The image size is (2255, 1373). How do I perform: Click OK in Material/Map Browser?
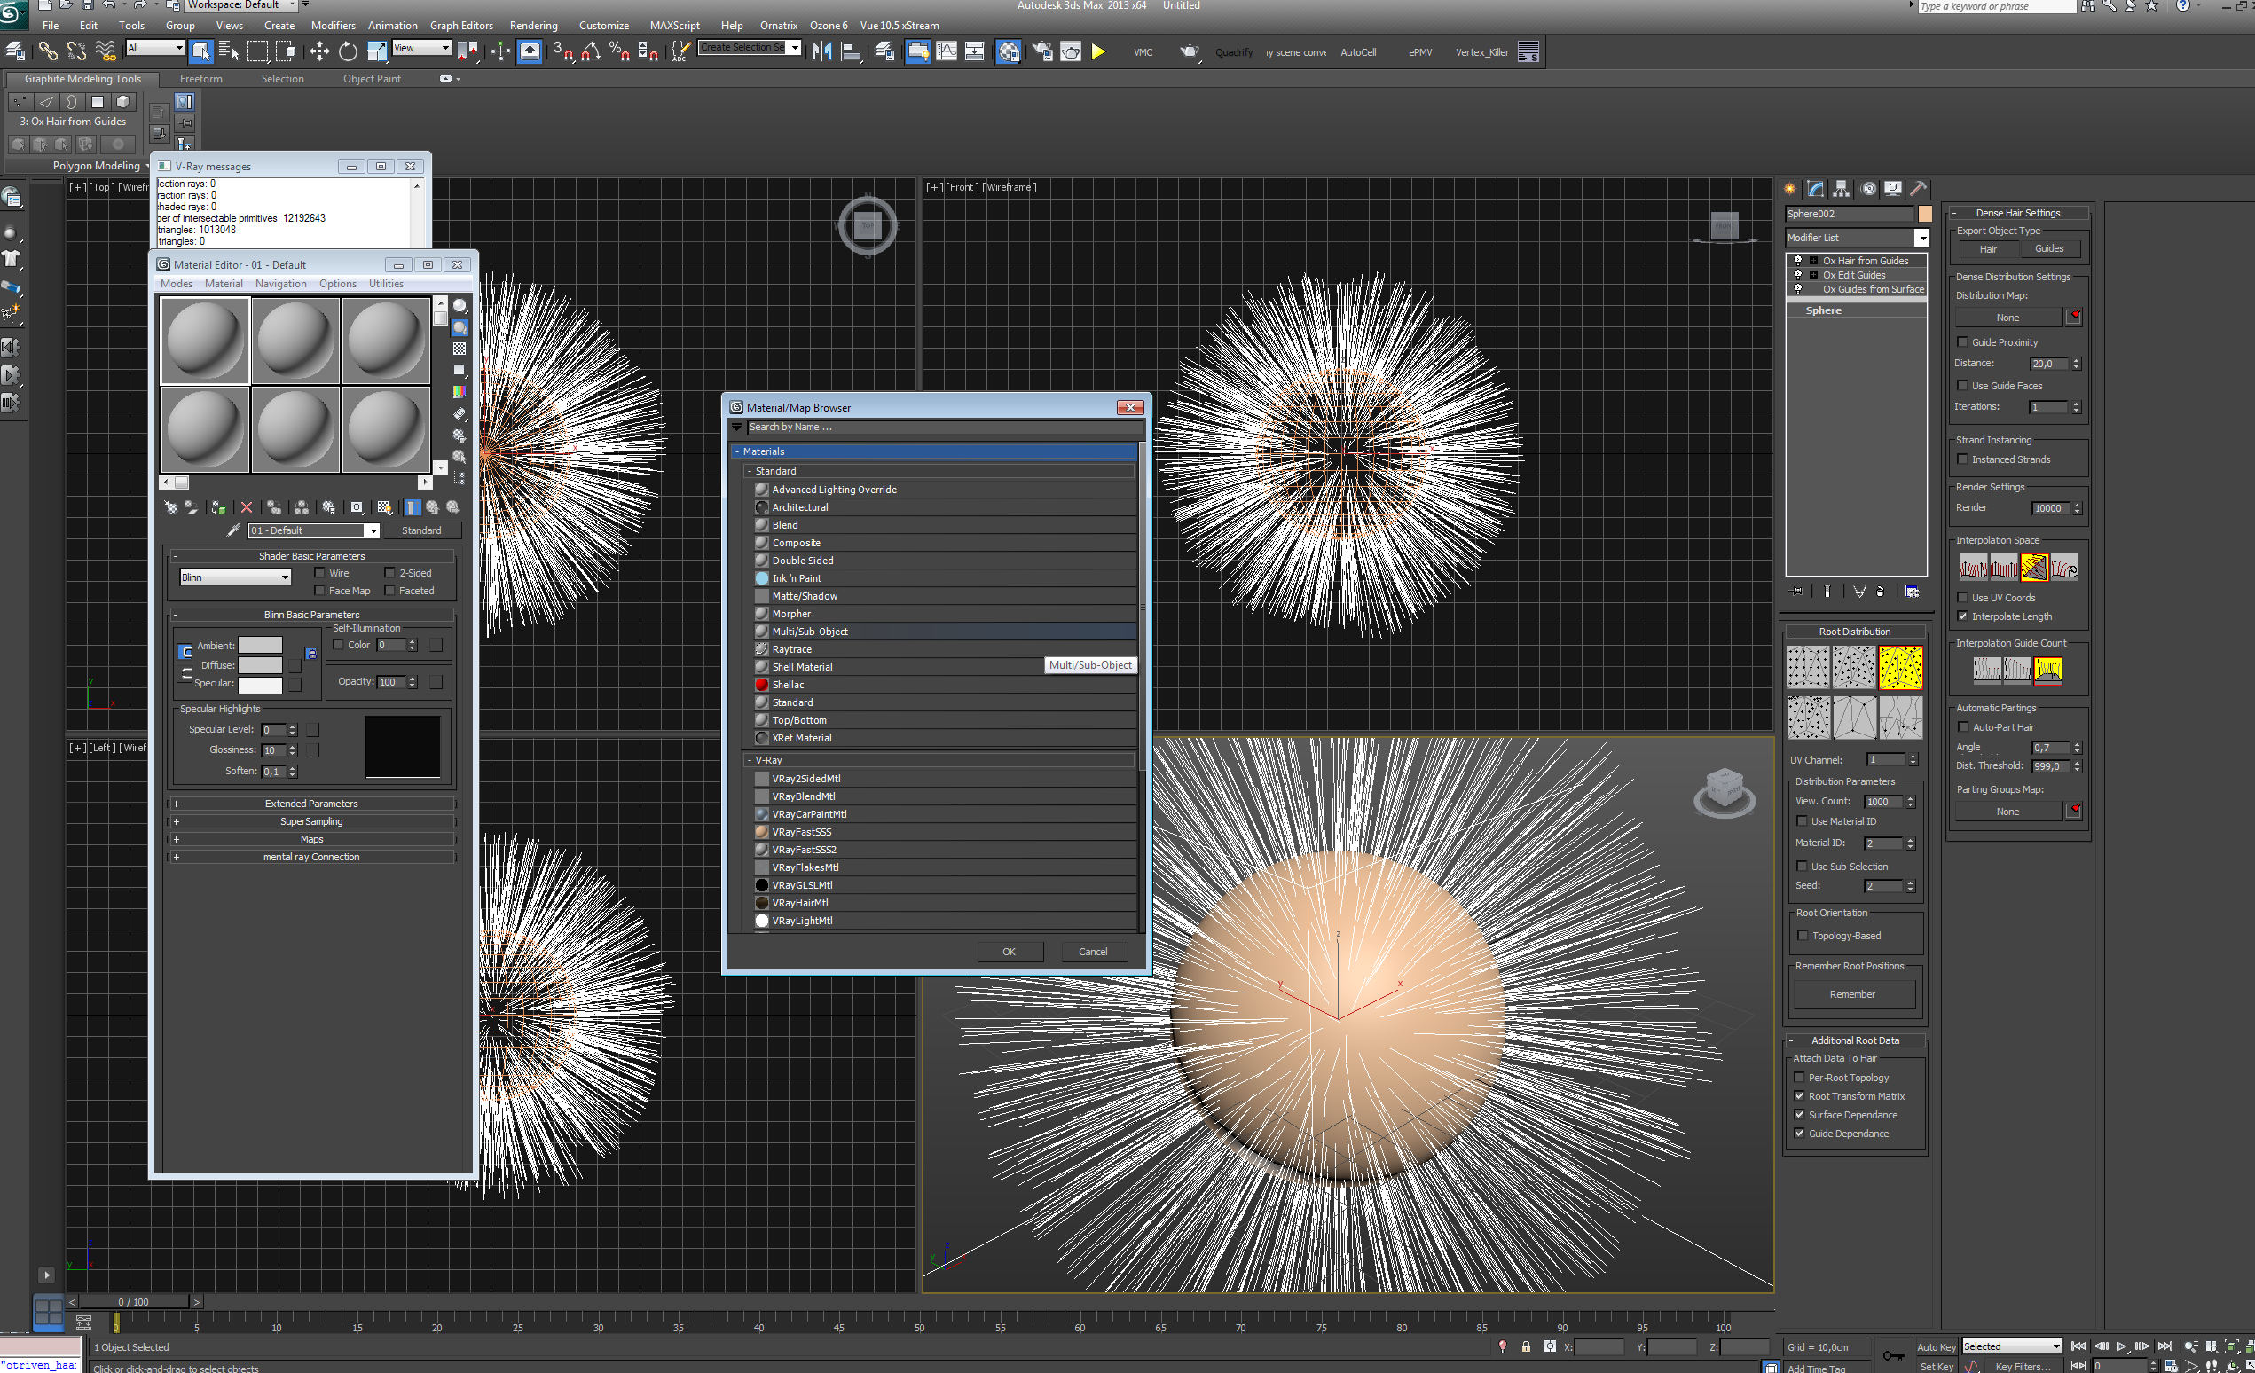click(x=1009, y=952)
